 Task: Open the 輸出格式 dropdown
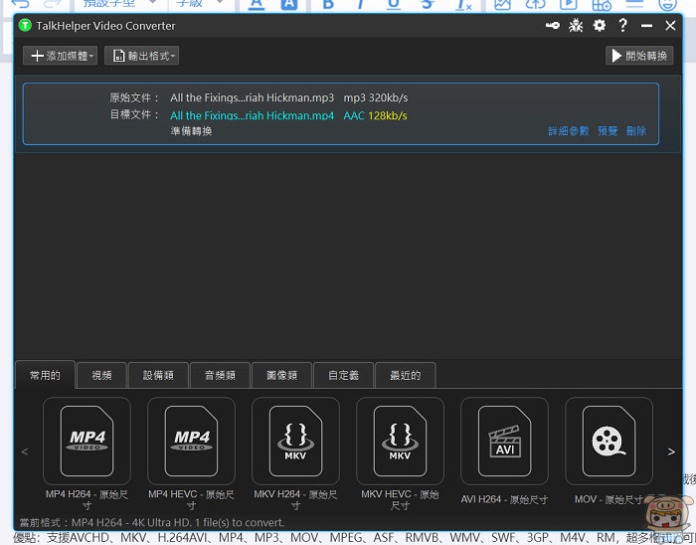[141, 56]
